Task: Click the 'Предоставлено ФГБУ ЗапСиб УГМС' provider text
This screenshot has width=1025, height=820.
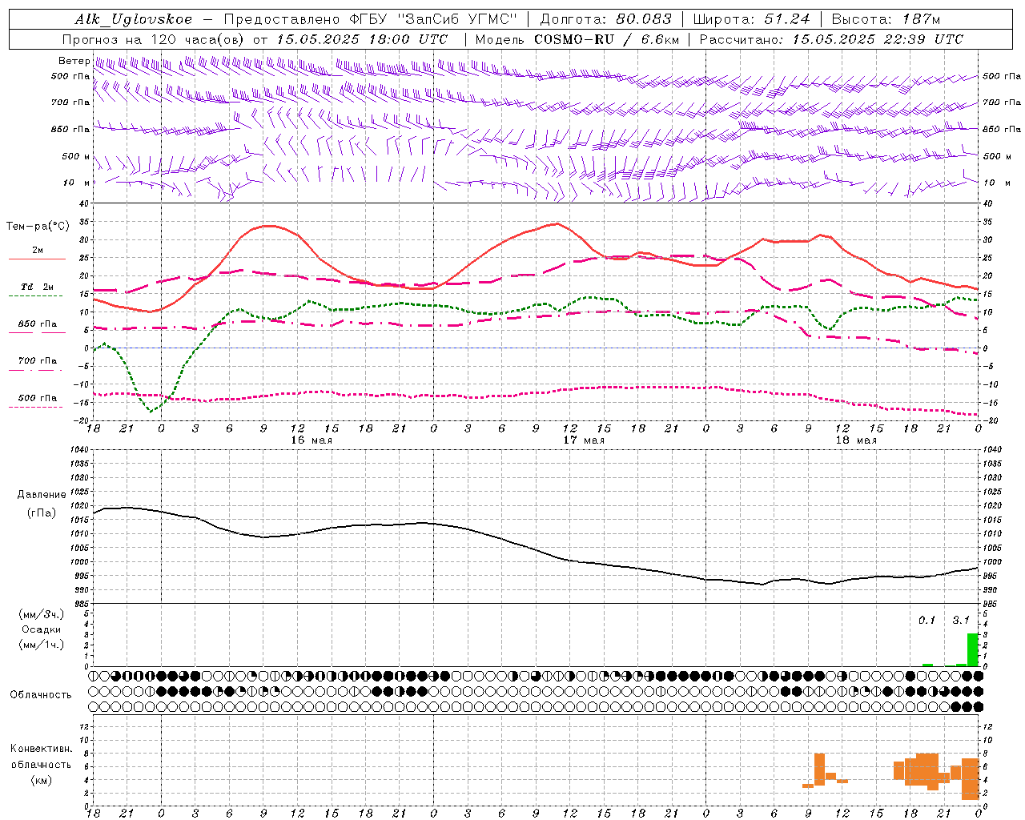Action: coord(370,19)
